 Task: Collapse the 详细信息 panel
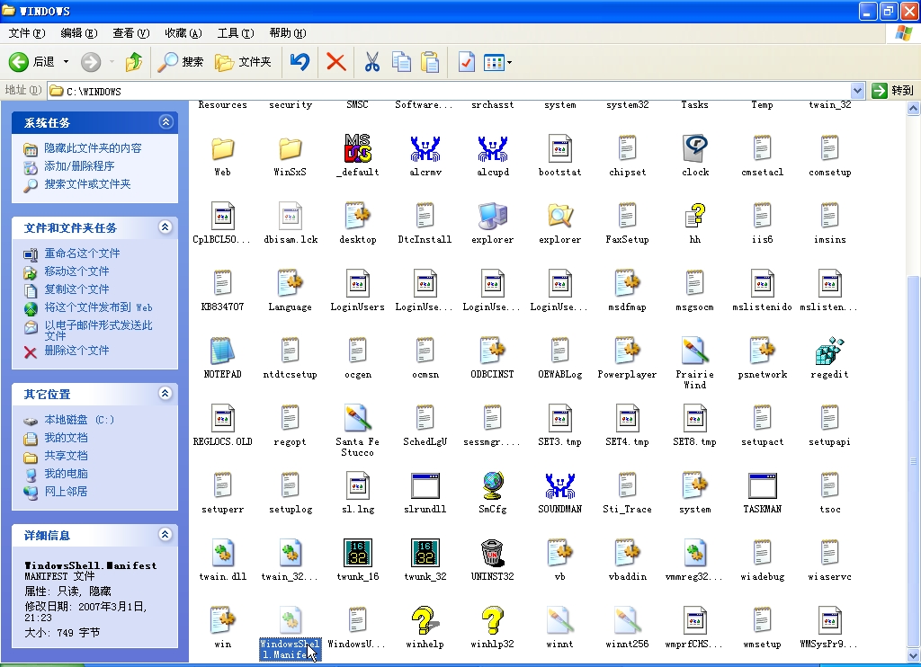pos(165,535)
